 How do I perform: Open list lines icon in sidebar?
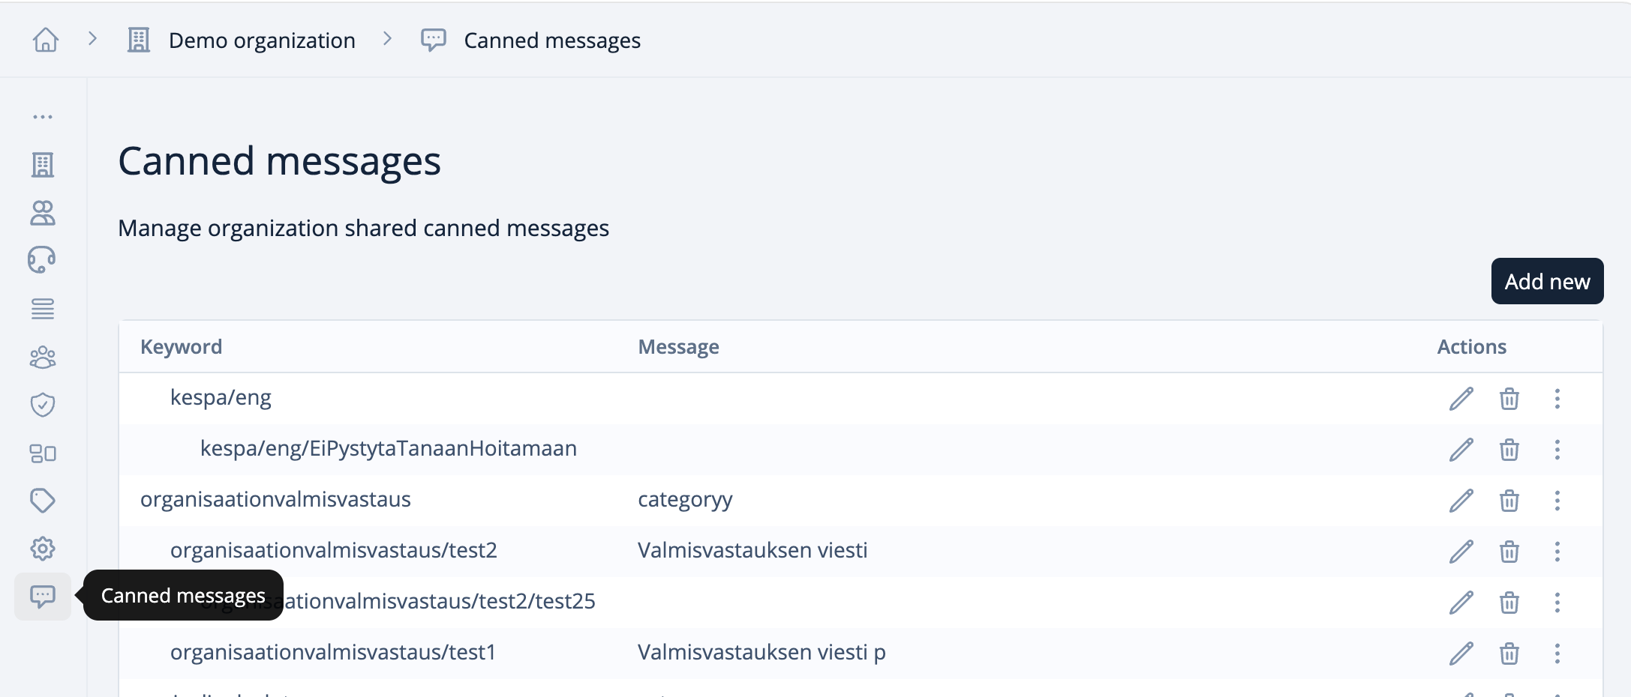43,309
